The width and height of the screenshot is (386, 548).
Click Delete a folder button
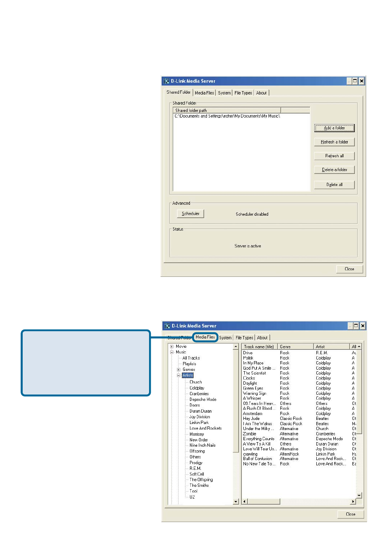pos(334,170)
